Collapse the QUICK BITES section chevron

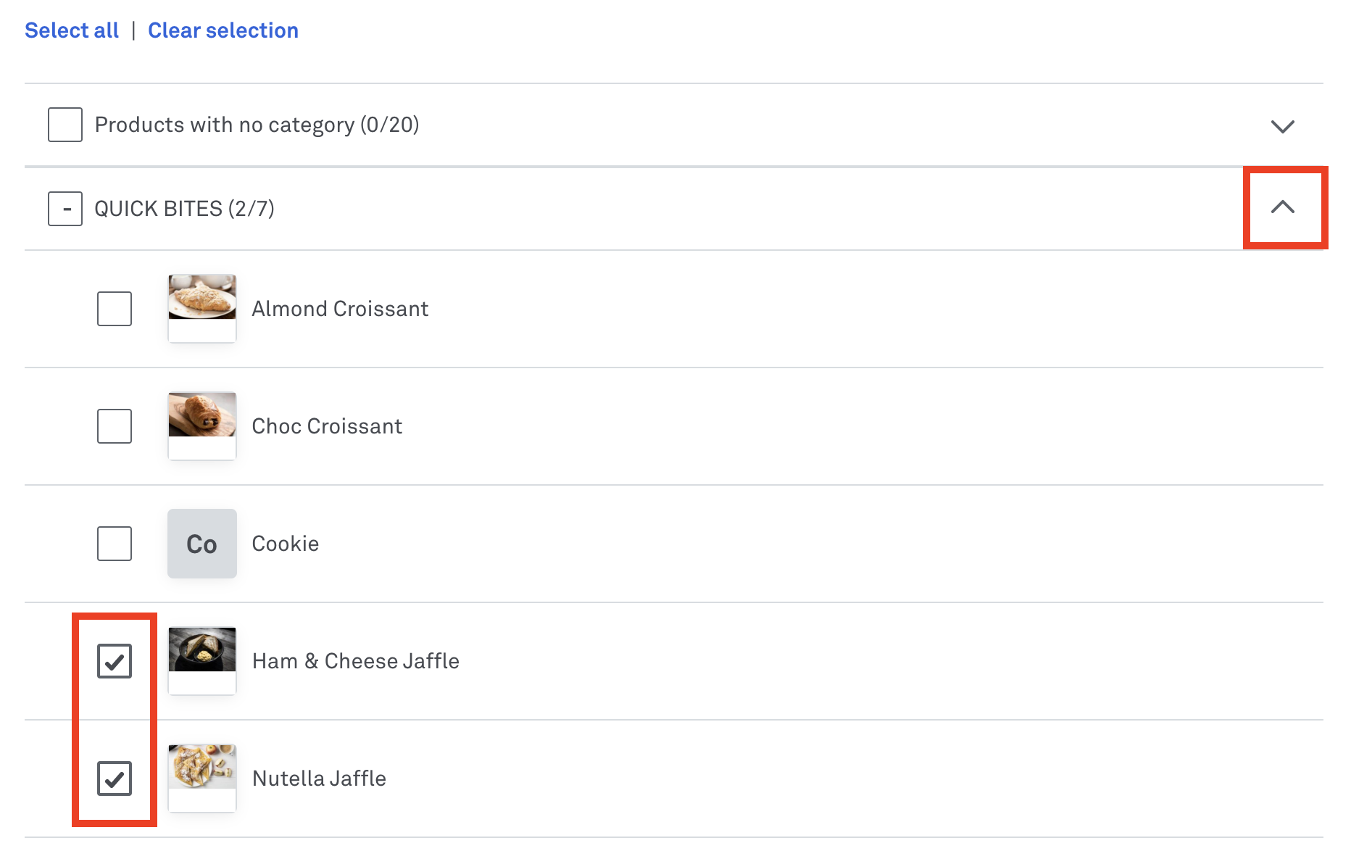point(1282,207)
